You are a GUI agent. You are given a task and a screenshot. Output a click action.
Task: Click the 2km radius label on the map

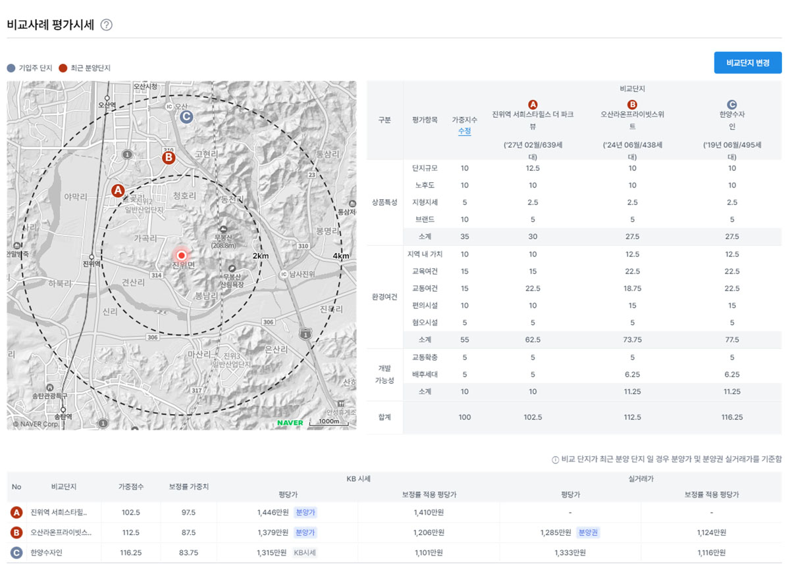pyautogui.click(x=261, y=256)
